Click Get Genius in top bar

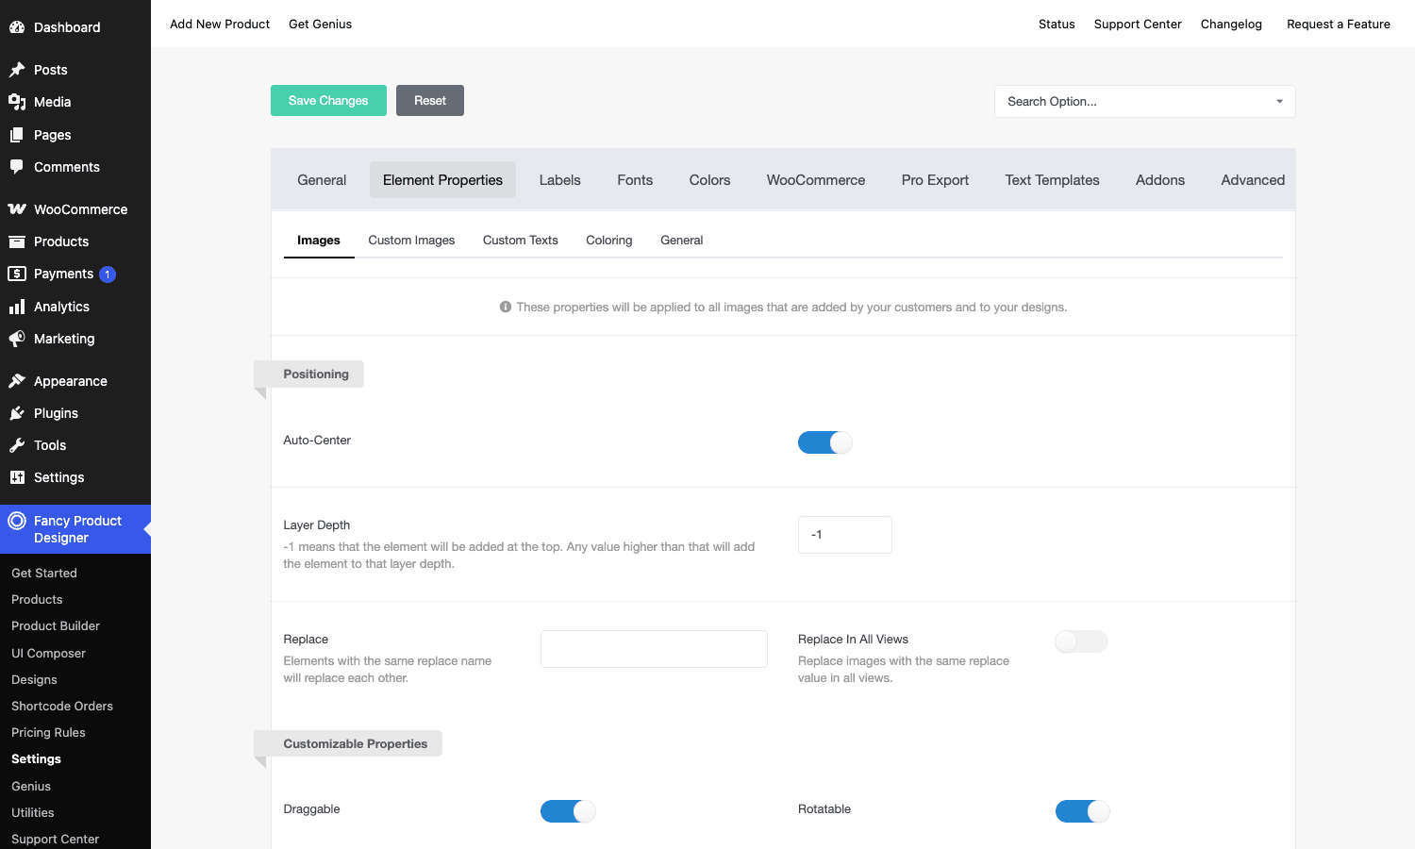320,25
